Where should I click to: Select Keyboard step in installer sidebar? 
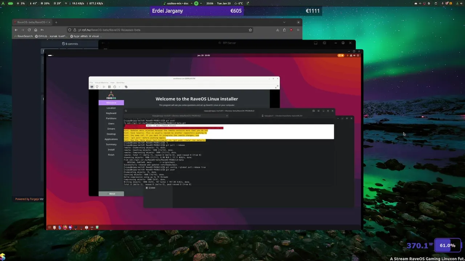click(x=111, y=113)
